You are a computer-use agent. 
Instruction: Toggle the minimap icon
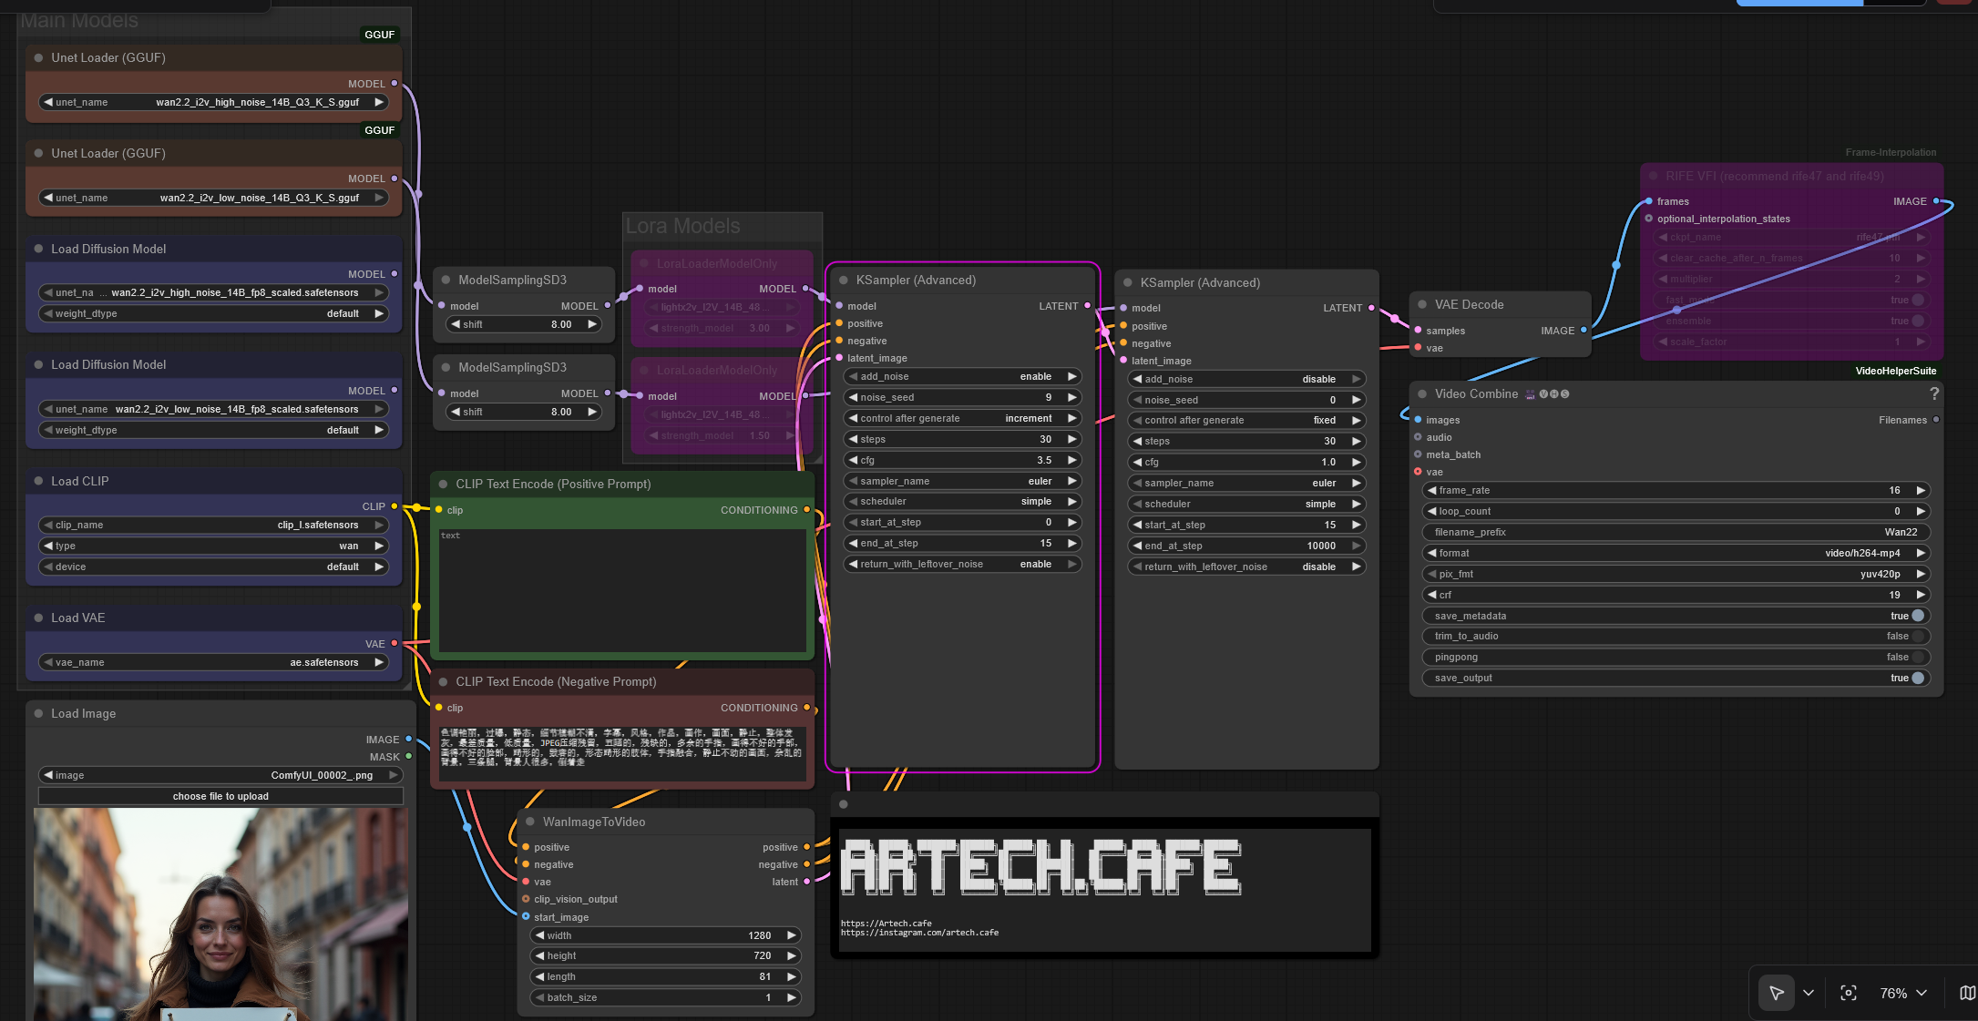(1967, 993)
